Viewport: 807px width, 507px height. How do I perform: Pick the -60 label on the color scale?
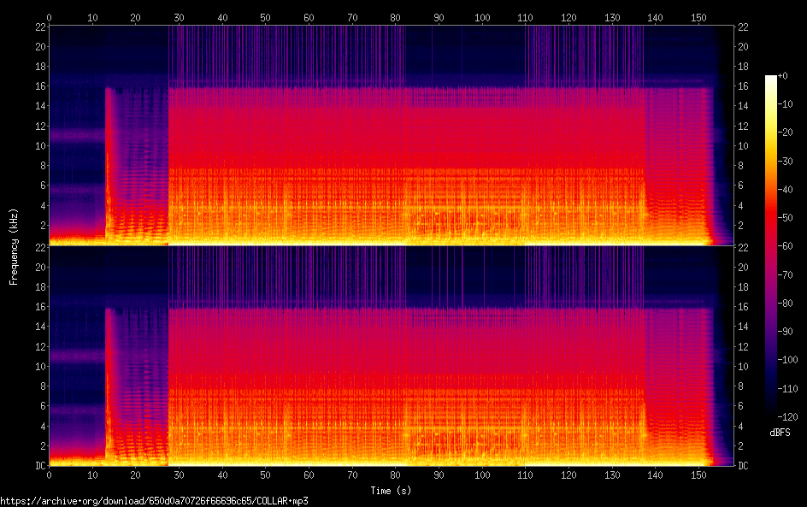tap(787, 248)
